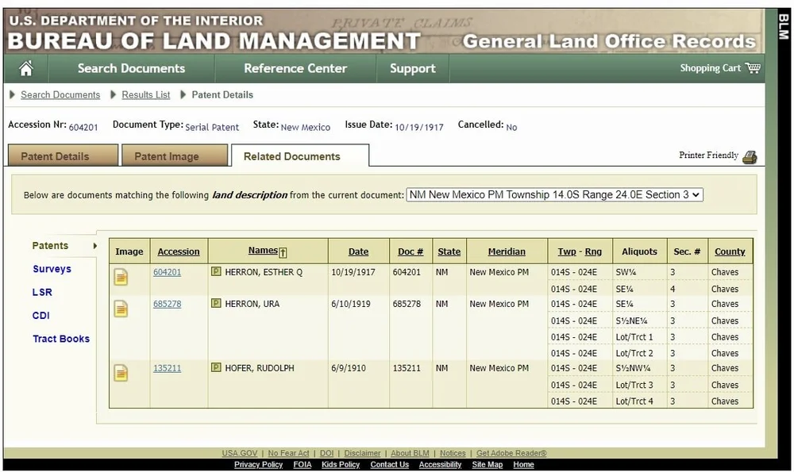Click Get Adobe Reader footer link
Viewport: 794px width, 472px height.
tap(511, 453)
